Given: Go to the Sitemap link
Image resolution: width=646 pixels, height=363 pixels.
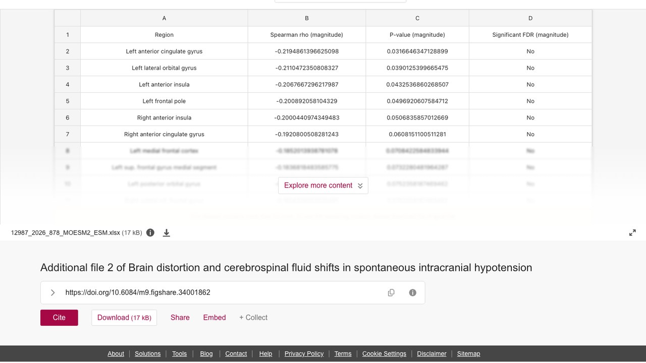Looking at the screenshot, I should pyautogui.click(x=468, y=354).
